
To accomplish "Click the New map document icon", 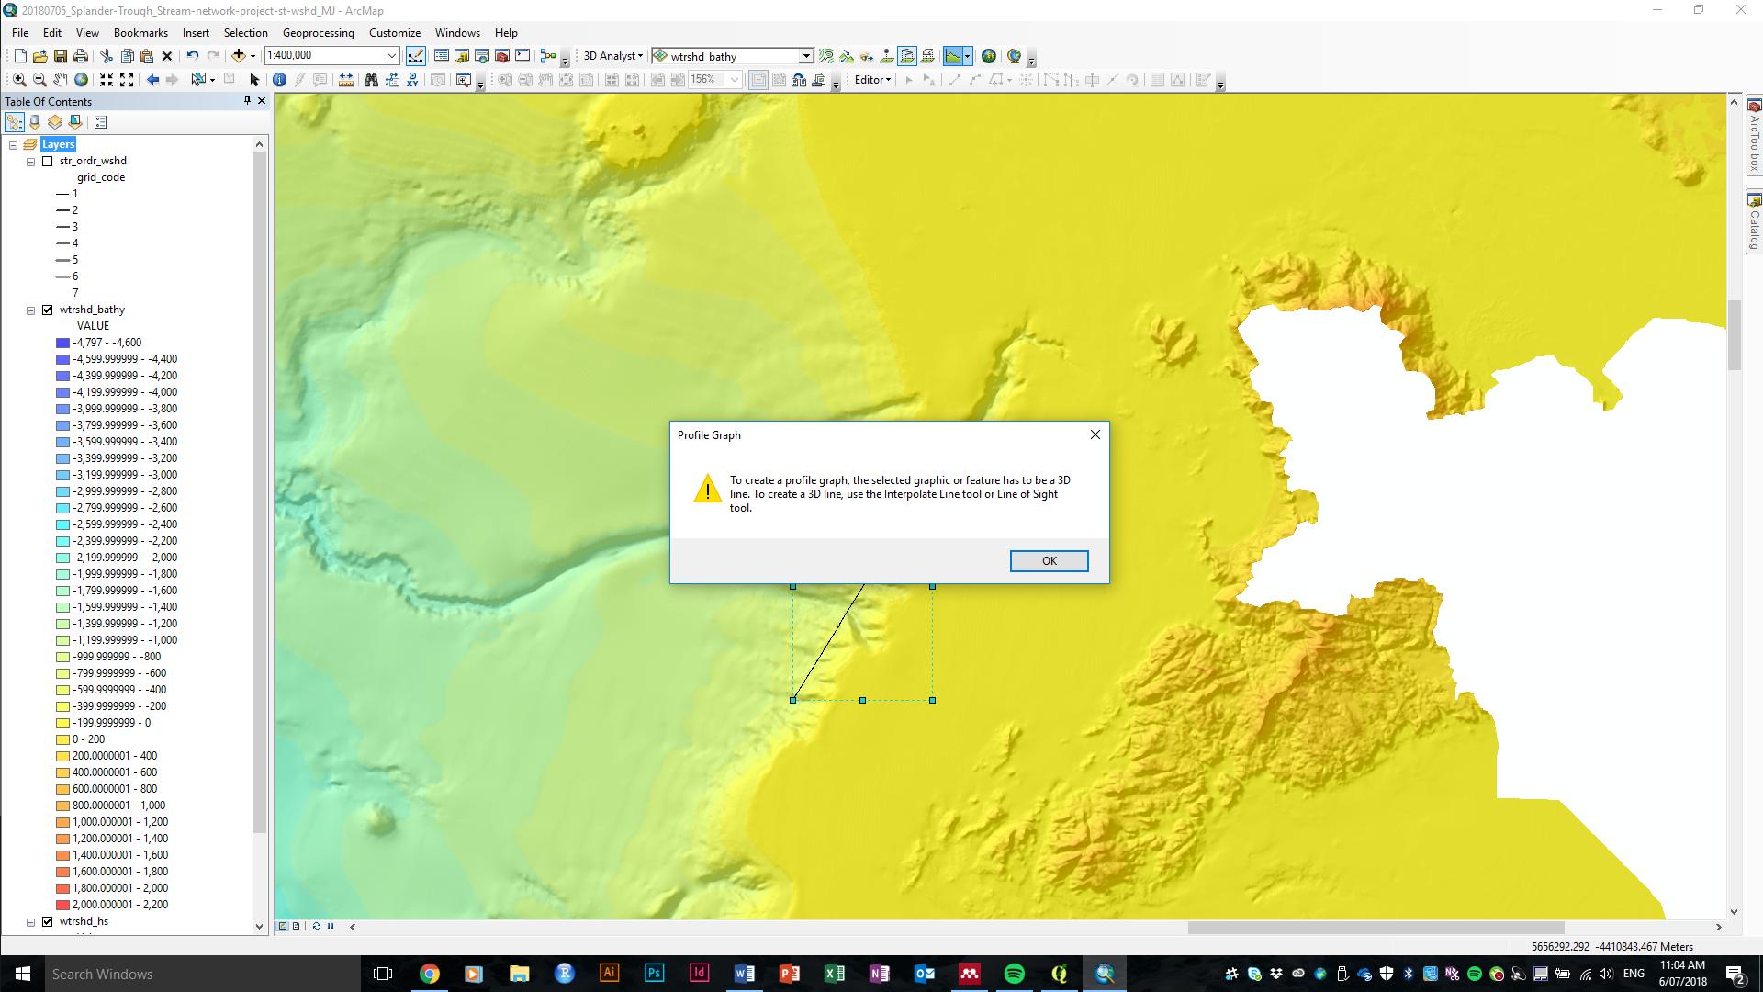I will tap(20, 56).
